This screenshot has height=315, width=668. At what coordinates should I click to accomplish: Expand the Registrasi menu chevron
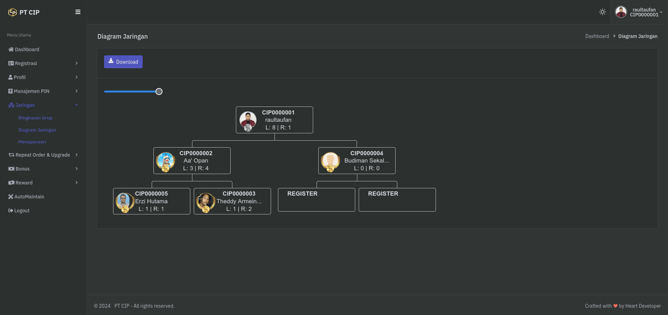click(x=77, y=63)
